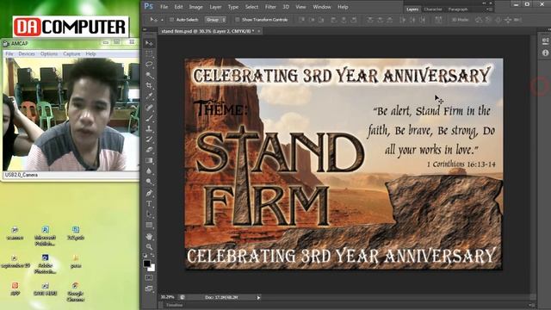Open the Group dropdown in options bar
Viewport: 551px width, 310px height.
point(215,20)
